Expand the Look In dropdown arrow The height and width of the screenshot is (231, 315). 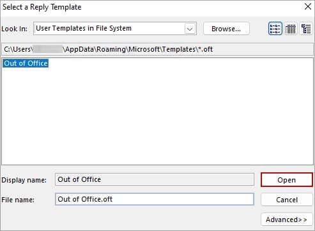190,29
